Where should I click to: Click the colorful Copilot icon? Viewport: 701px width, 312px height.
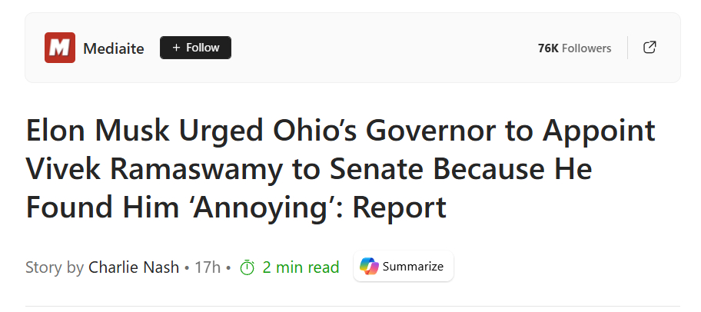(x=369, y=267)
